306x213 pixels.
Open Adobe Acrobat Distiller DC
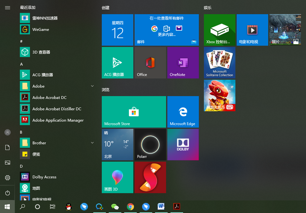pos(57,109)
